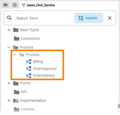The height and width of the screenshot is (115, 120).
Task: Clear the search with the X
Action: tap(110, 18)
